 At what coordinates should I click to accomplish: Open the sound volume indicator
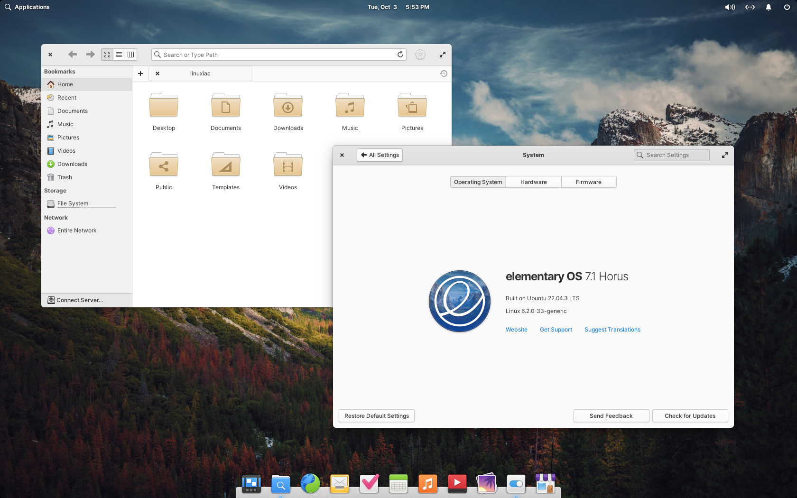(x=730, y=7)
